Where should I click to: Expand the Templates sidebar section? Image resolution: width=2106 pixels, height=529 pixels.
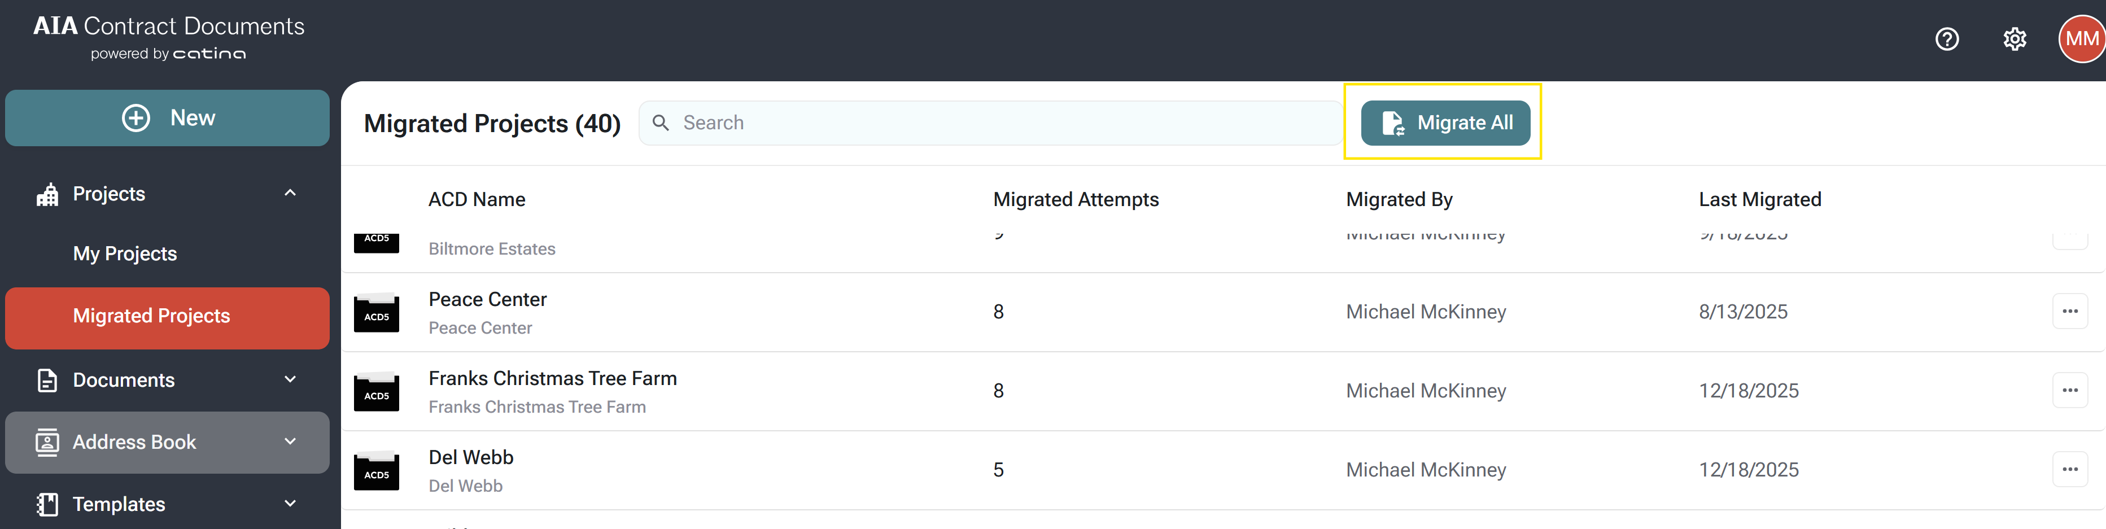click(290, 504)
